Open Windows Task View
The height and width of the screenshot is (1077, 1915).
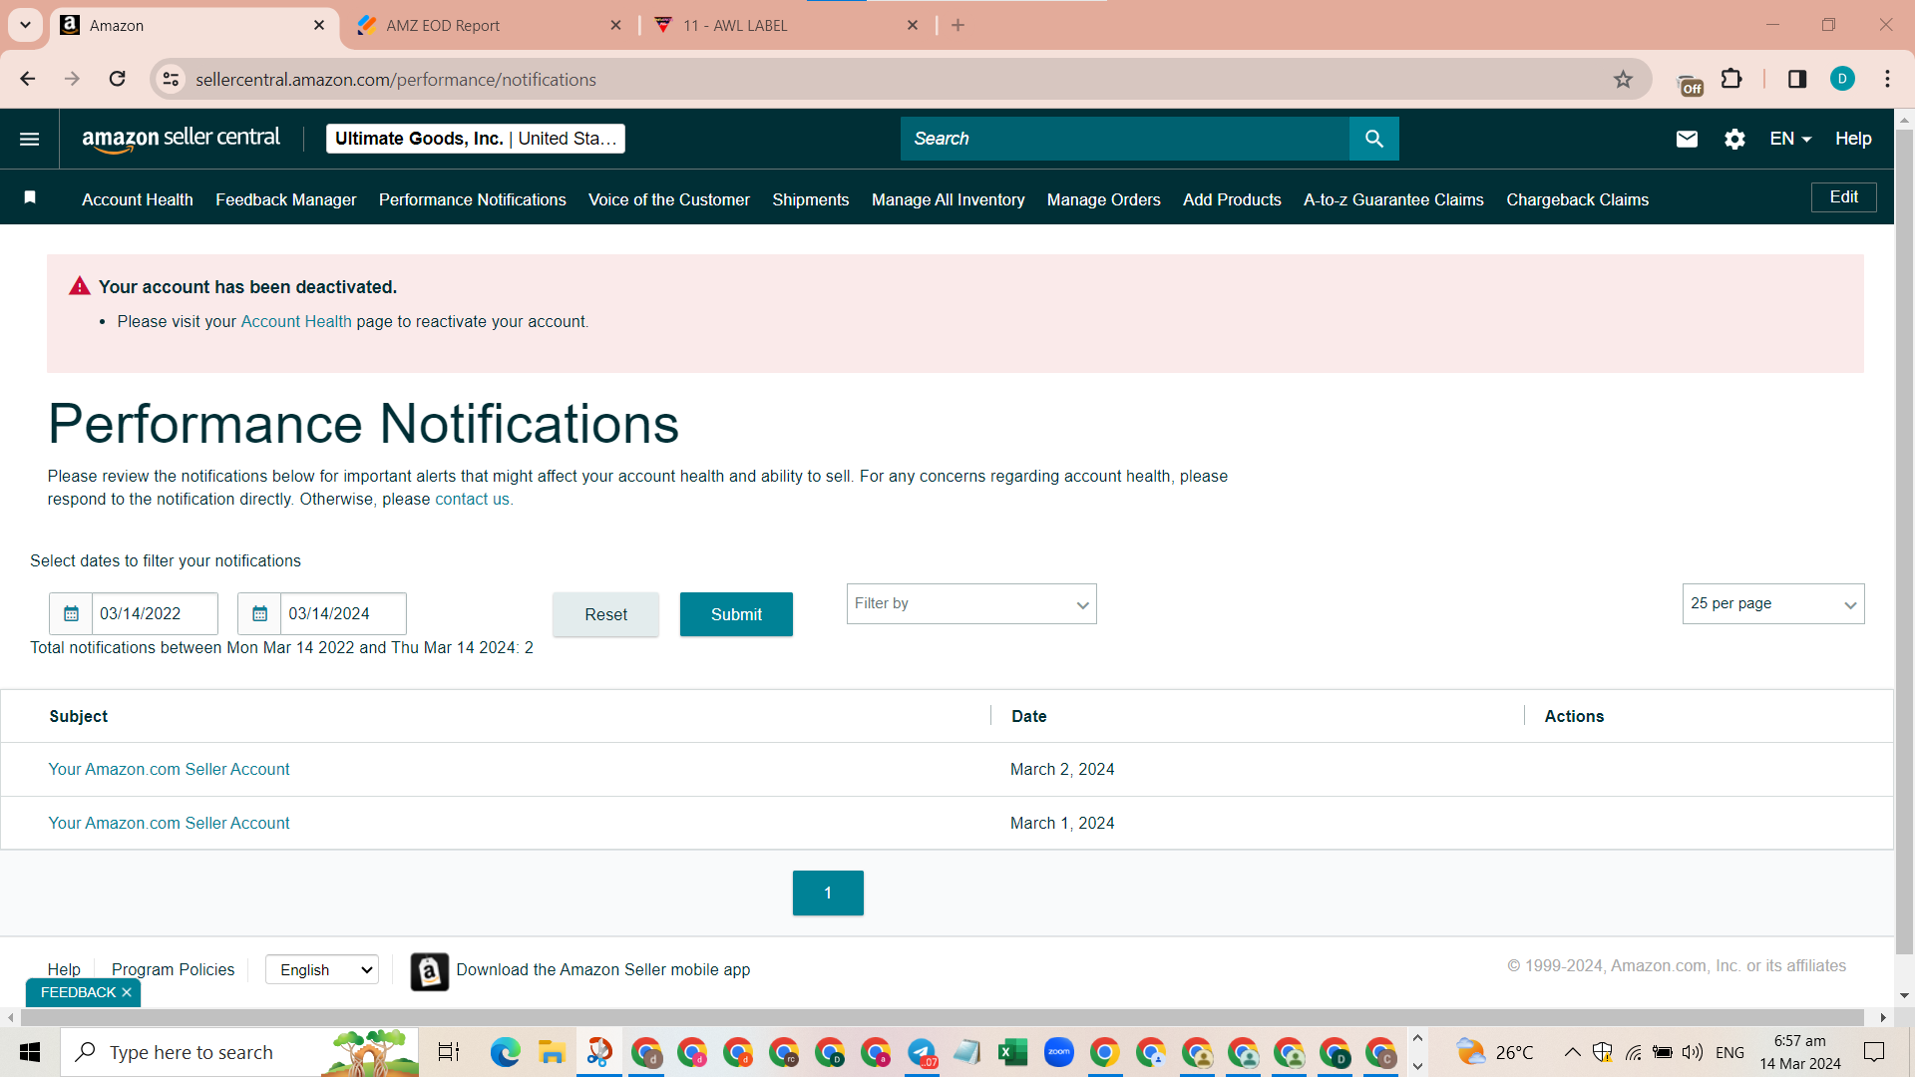pyautogui.click(x=449, y=1052)
